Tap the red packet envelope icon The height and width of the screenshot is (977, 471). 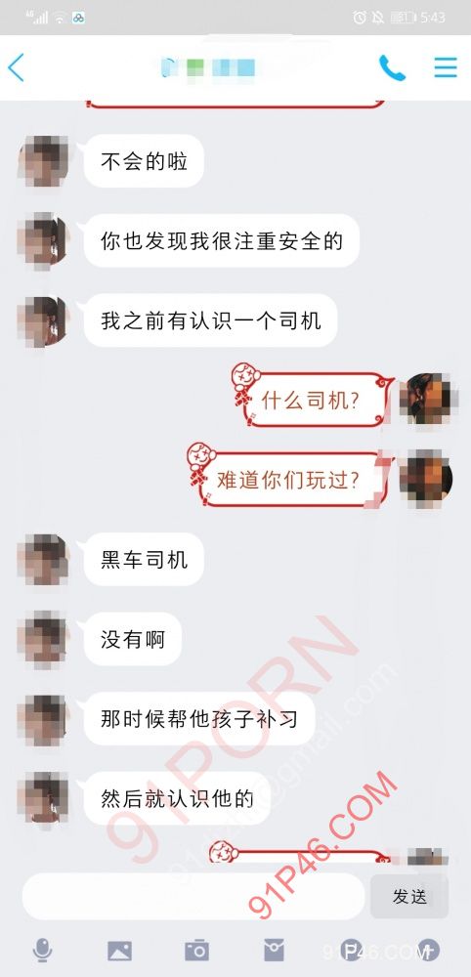[275, 951]
